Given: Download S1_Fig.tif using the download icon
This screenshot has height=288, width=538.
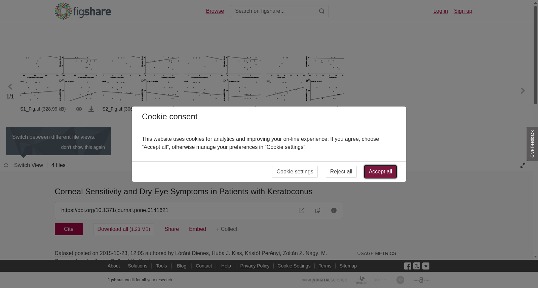Looking at the screenshot, I should point(91,109).
